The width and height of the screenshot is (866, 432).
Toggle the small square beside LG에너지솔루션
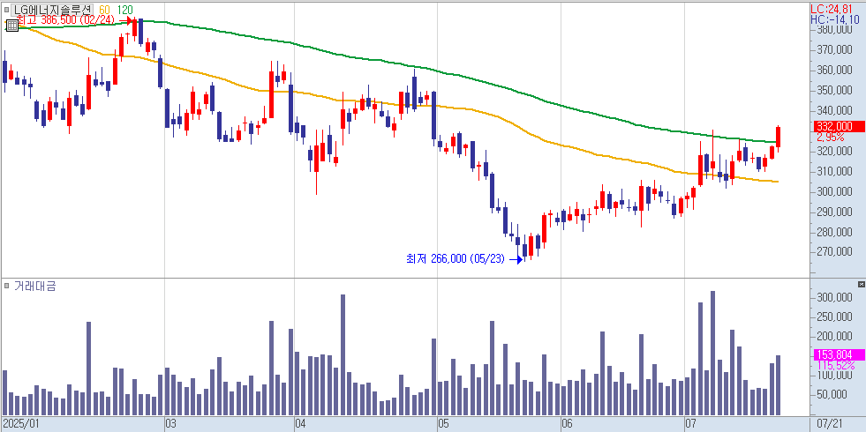point(7,10)
